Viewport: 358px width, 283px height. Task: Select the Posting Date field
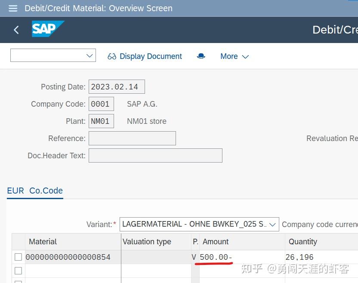116,86
